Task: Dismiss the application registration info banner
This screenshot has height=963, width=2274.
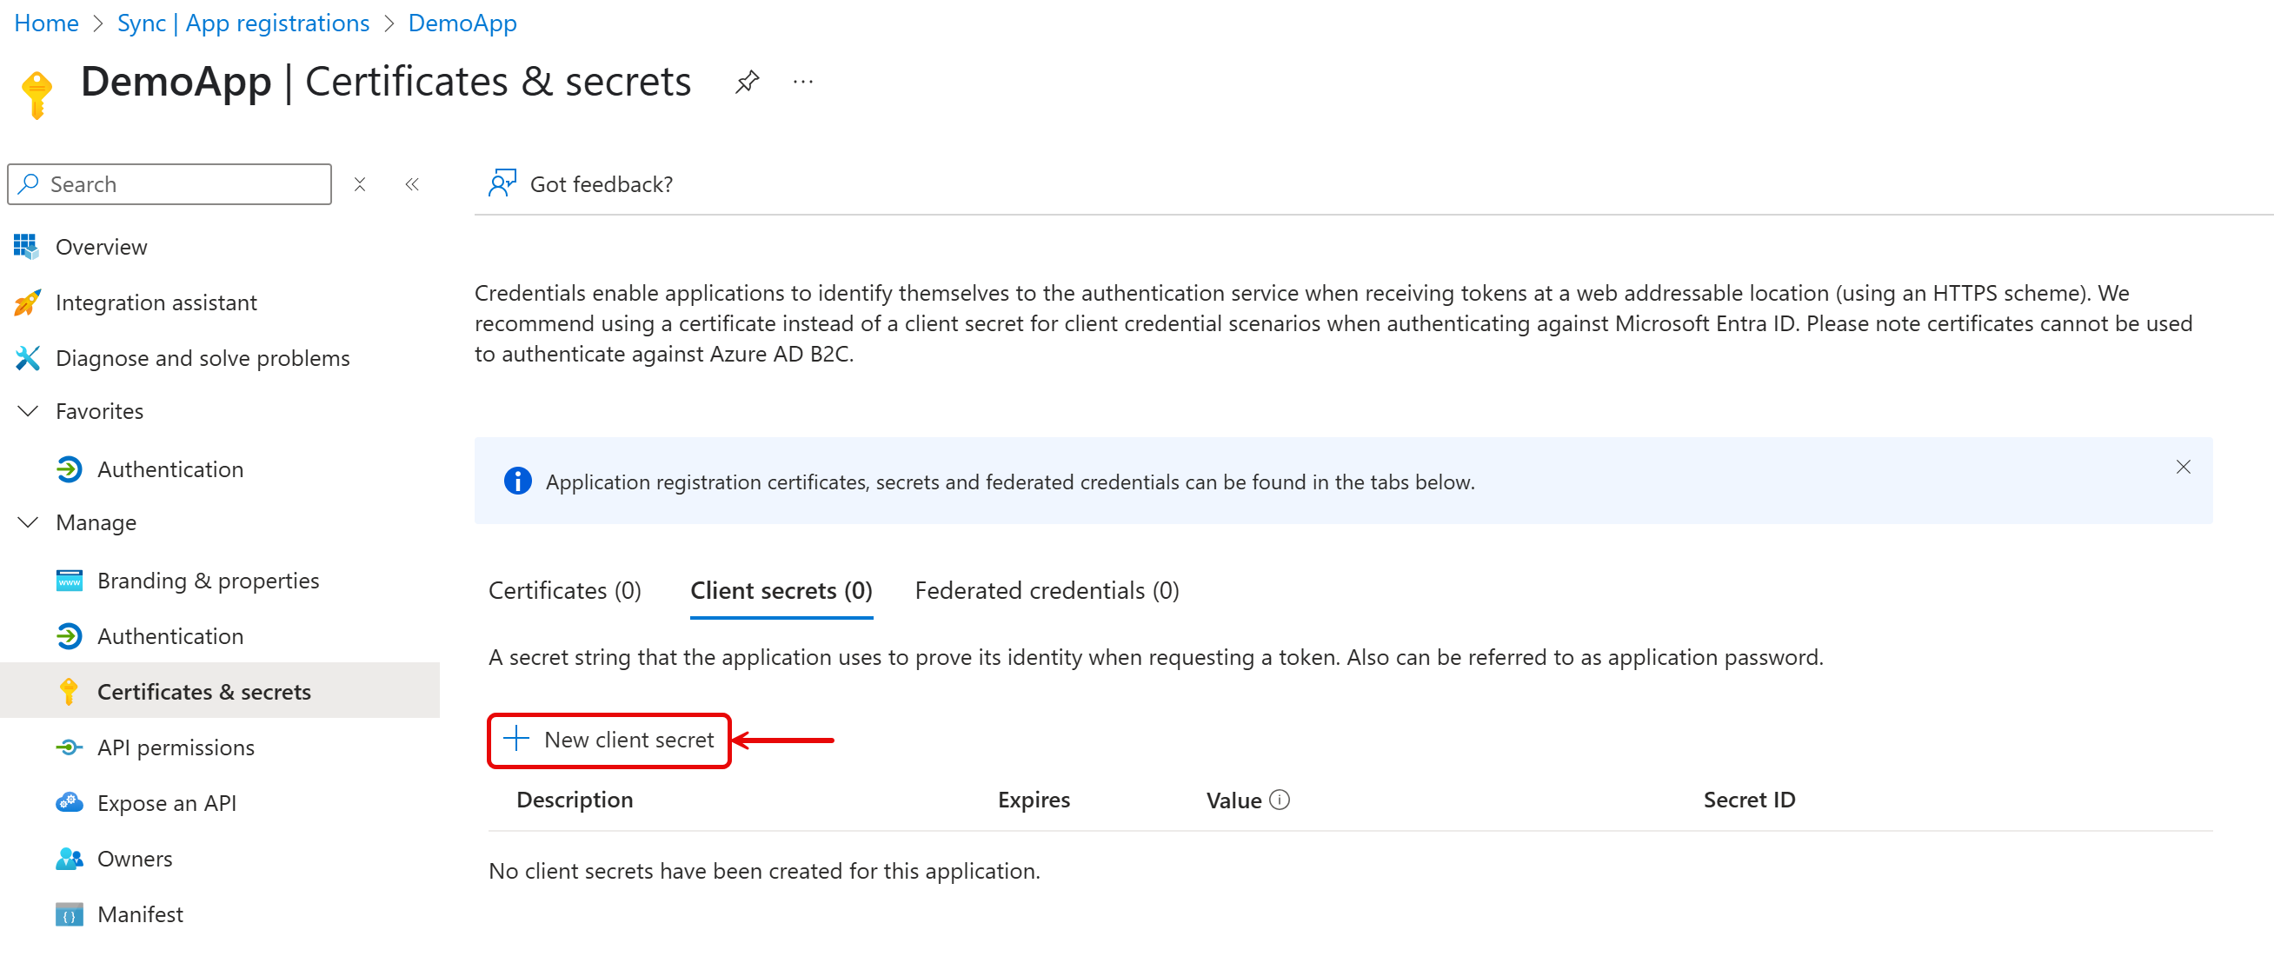Action: [x=2183, y=467]
